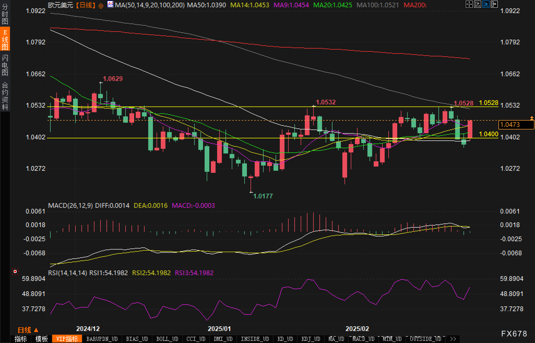
Task: Click the scroll-to-start chart icon
Action: pyautogui.click(x=477, y=4)
